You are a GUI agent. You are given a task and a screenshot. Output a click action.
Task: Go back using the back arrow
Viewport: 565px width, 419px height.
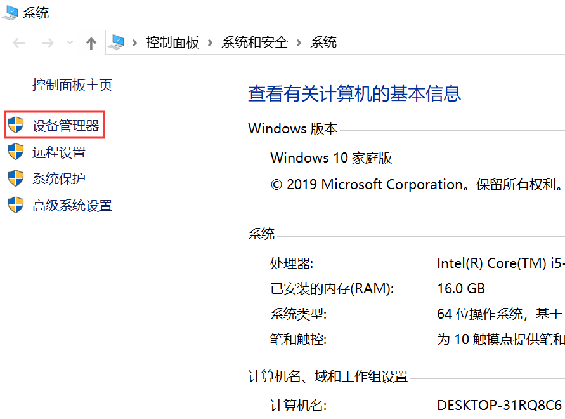click(x=19, y=43)
